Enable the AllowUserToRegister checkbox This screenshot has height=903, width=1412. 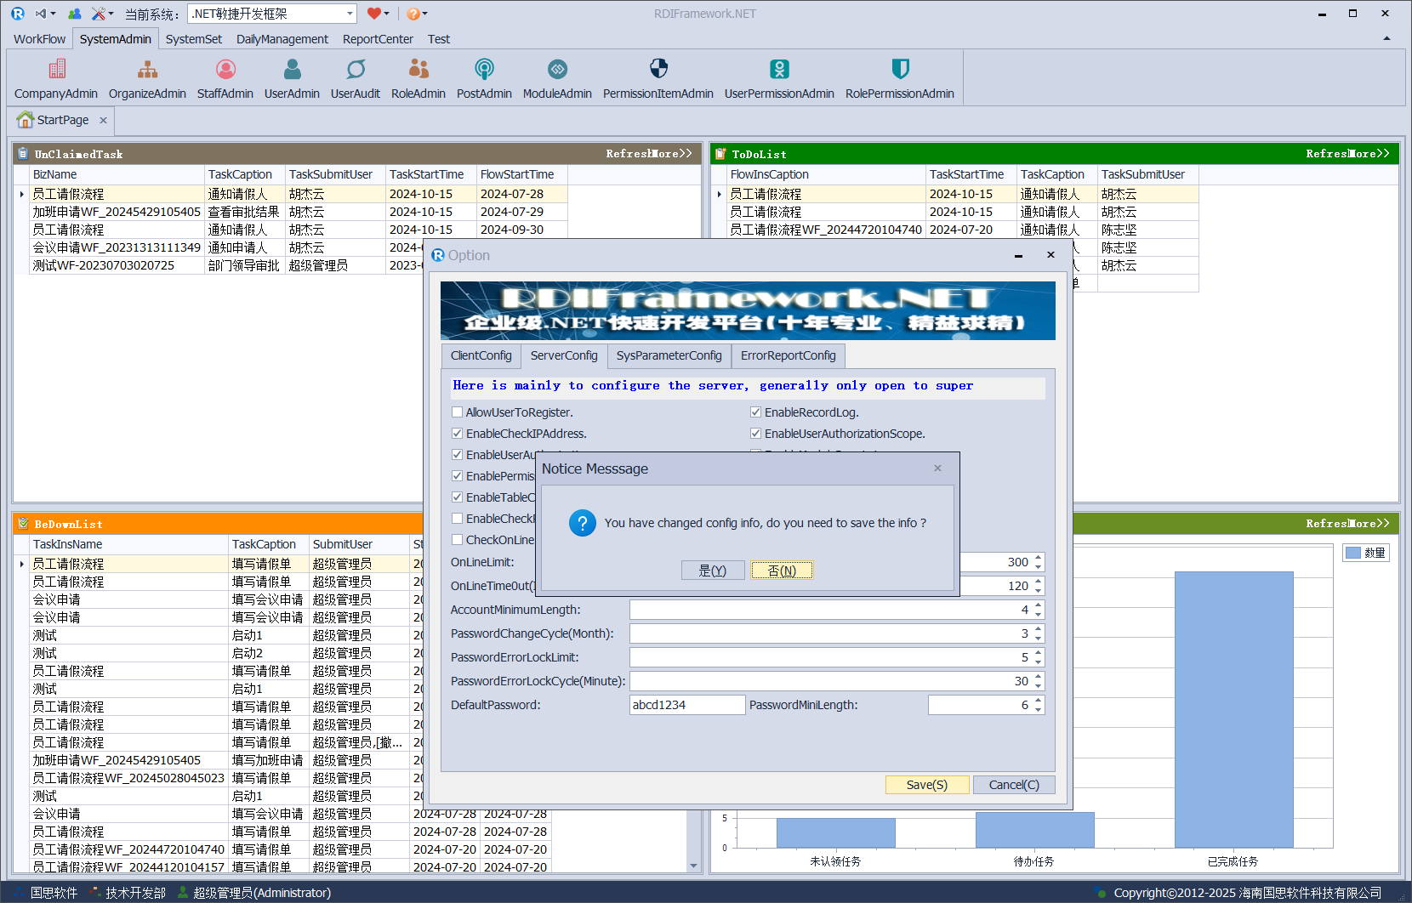point(458,412)
